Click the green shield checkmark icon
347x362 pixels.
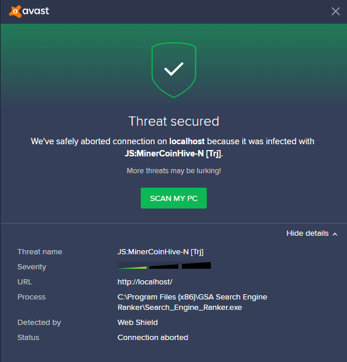coord(174,70)
